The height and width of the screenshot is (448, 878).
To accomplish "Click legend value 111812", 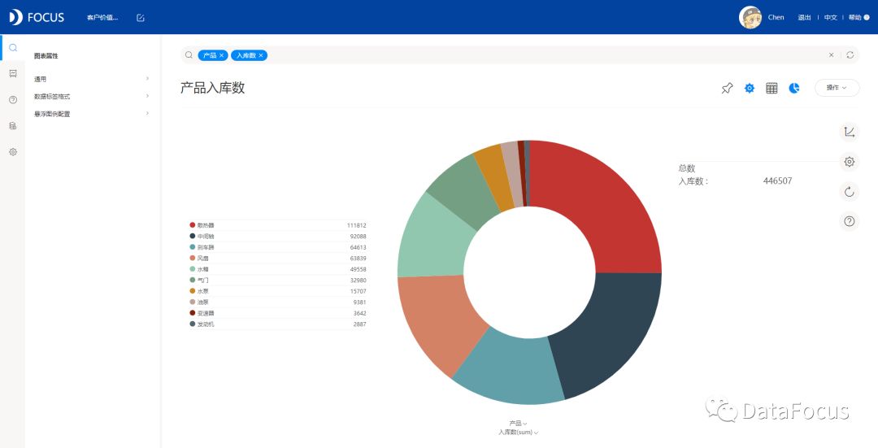I will click(357, 225).
